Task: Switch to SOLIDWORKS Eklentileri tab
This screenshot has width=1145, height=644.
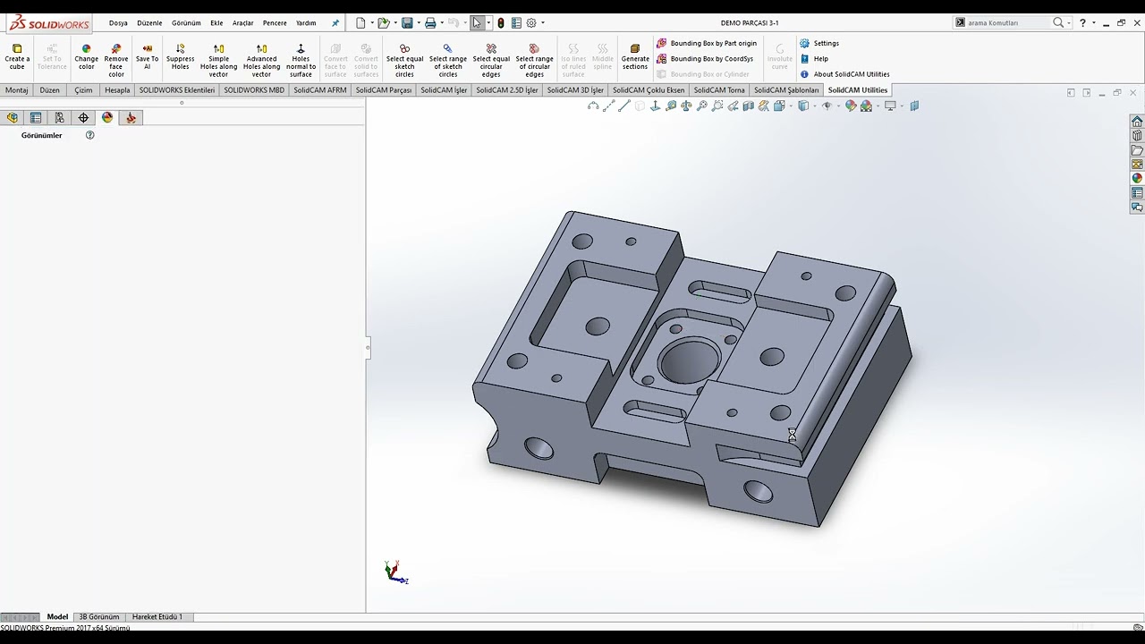Action: pos(177,90)
